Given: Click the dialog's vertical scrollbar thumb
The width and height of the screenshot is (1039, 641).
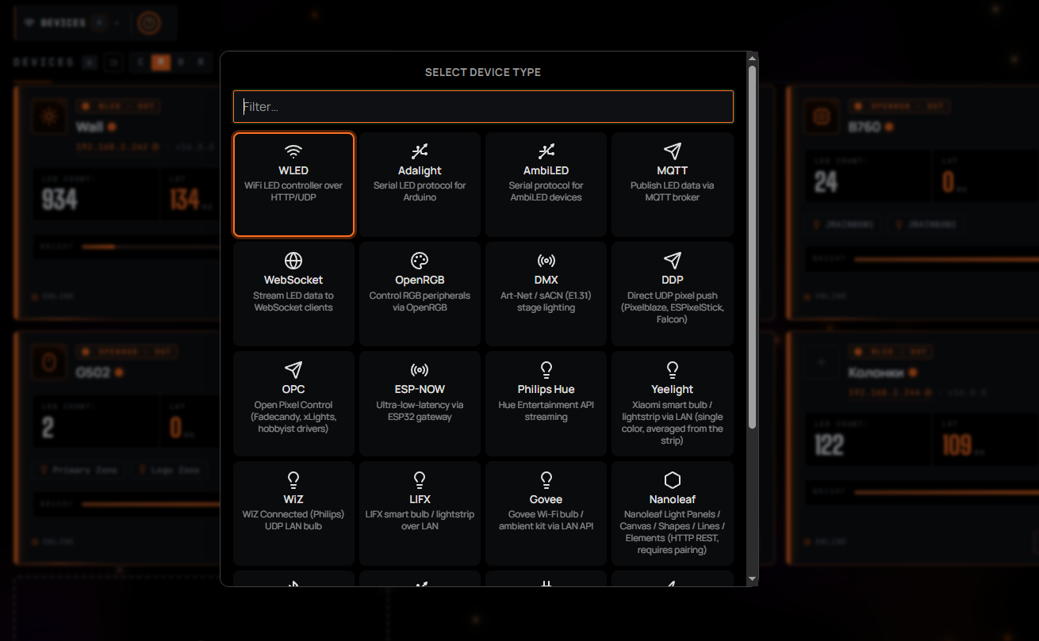Looking at the screenshot, I should pyautogui.click(x=752, y=247).
